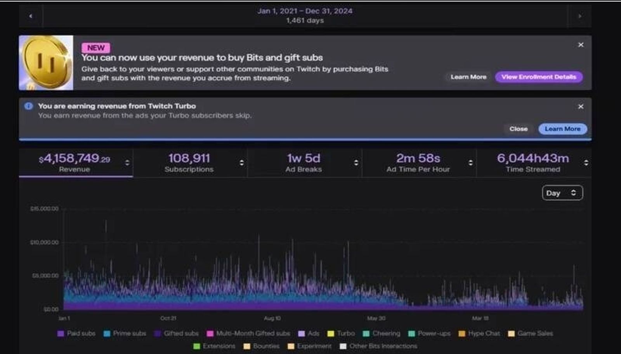Dismiss the Twitch Turbo revenue notice
Image resolution: width=621 pixels, height=354 pixels.
click(581, 107)
